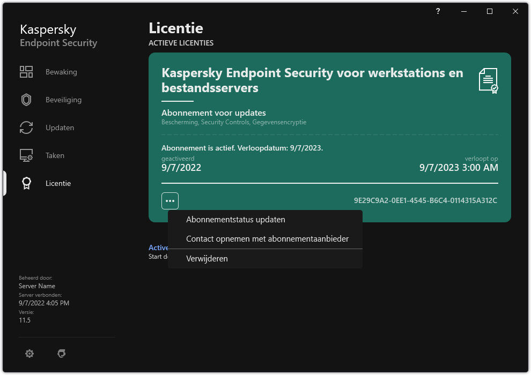This screenshot has height=375, width=531.
Task: Click the verloopt op 9/7/2023 date
Action: pyautogui.click(x=459, y=168)
